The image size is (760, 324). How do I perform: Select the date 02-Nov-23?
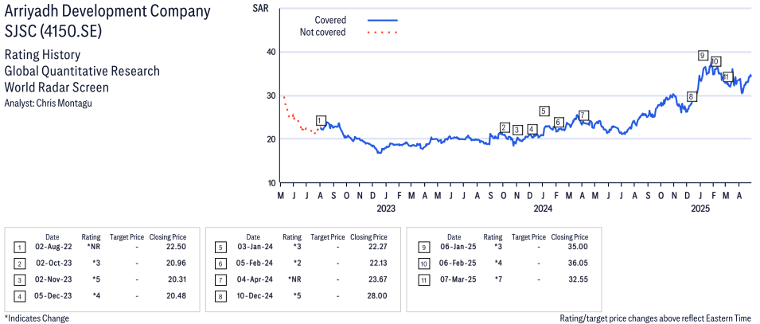tap(53, 280)
